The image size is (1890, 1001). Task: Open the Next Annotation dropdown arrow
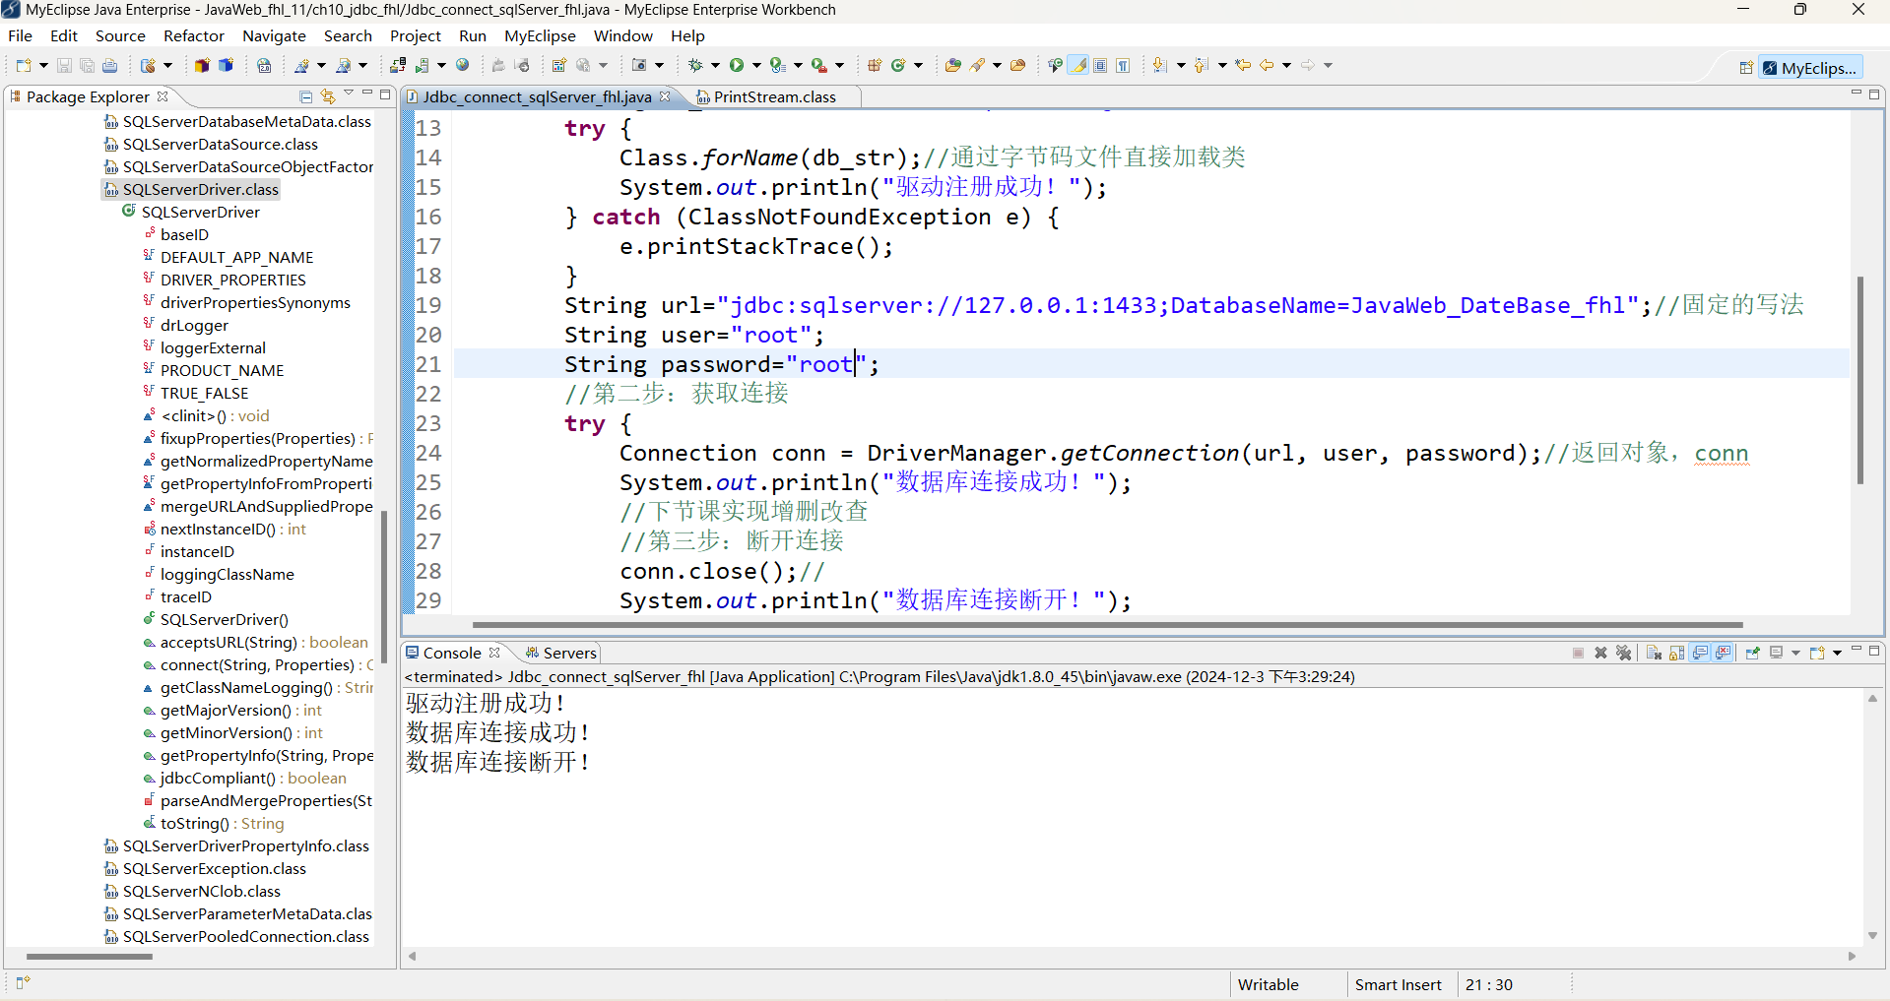pos(1181,65)
